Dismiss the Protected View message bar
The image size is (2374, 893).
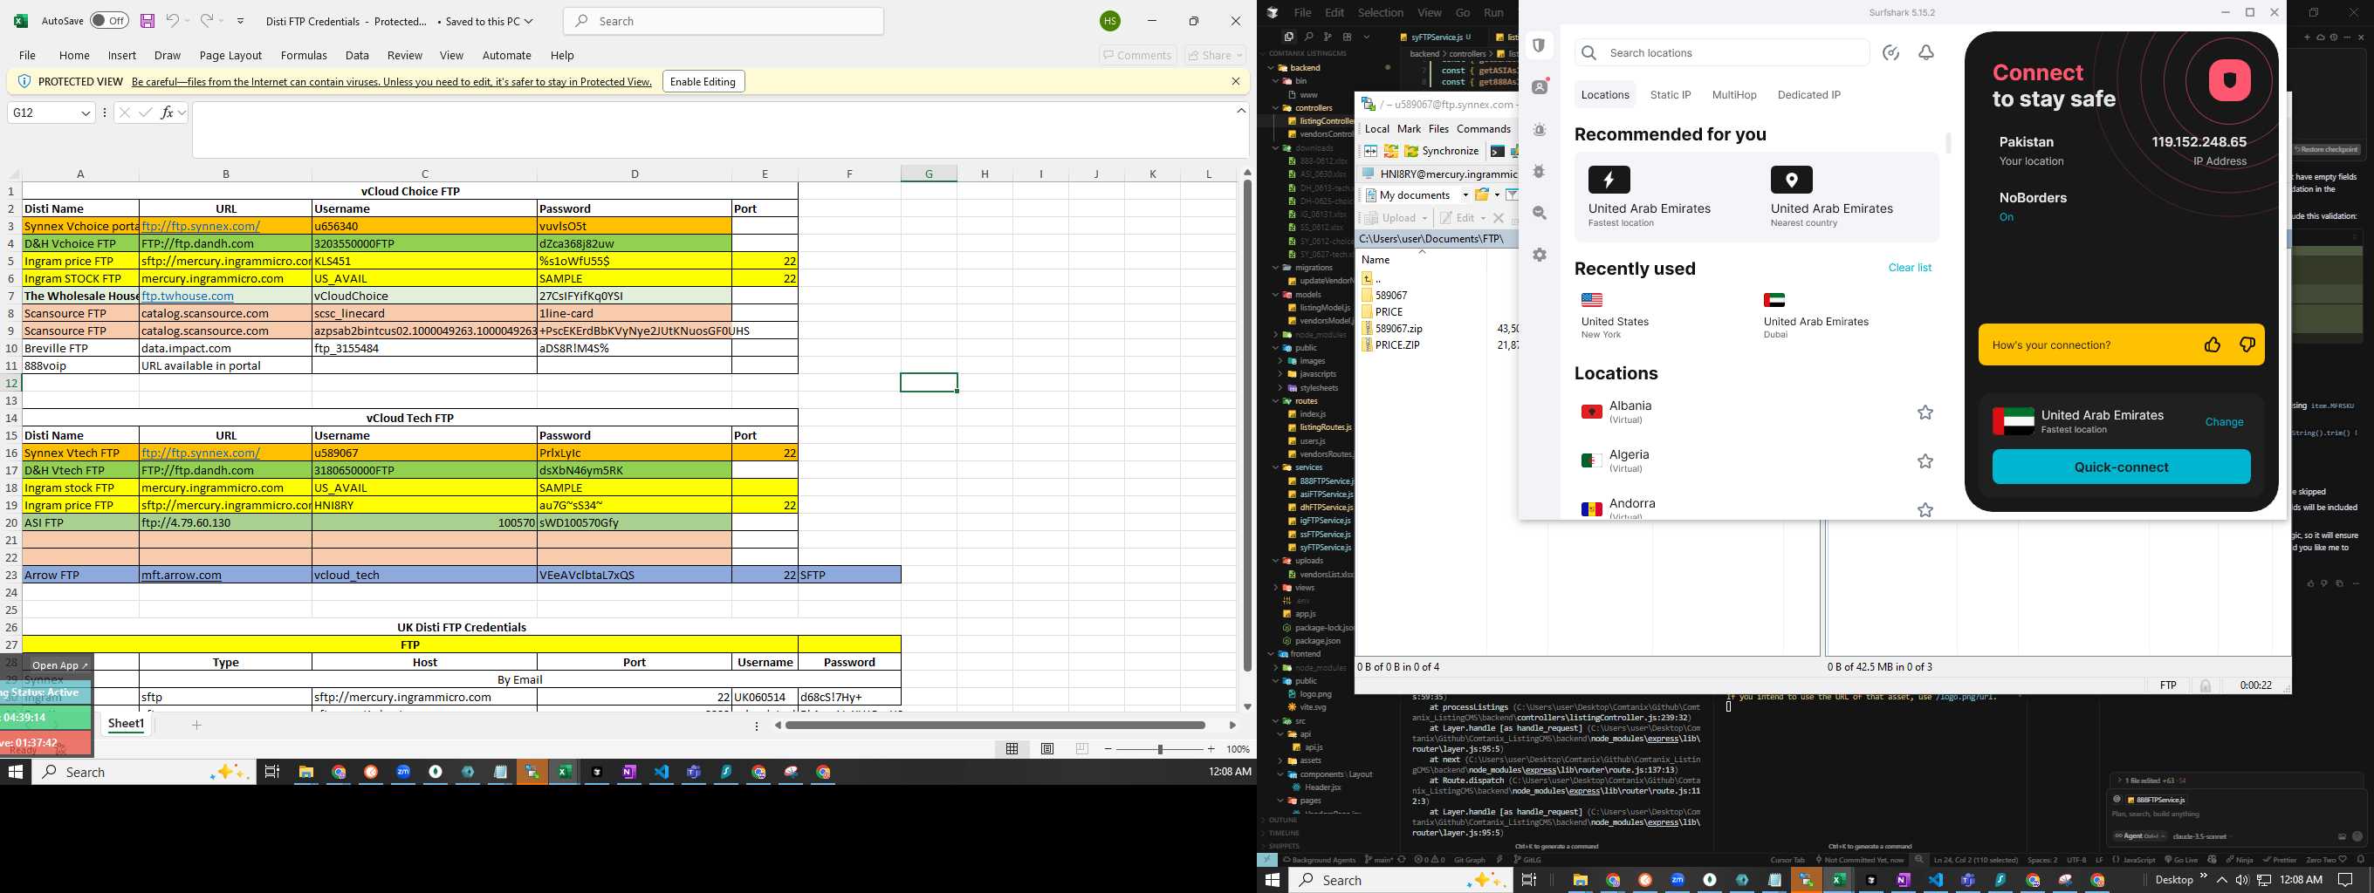click(1236, 81)
